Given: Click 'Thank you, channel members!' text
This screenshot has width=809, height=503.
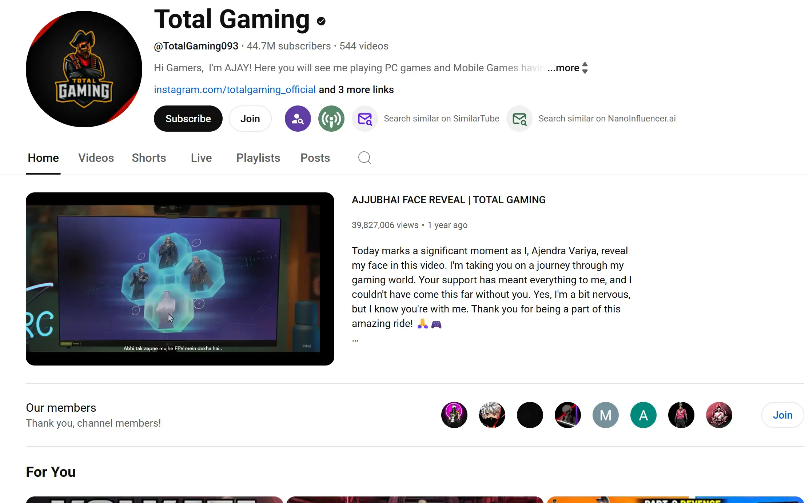Looking at the screenshot, I should pos(93,423).
